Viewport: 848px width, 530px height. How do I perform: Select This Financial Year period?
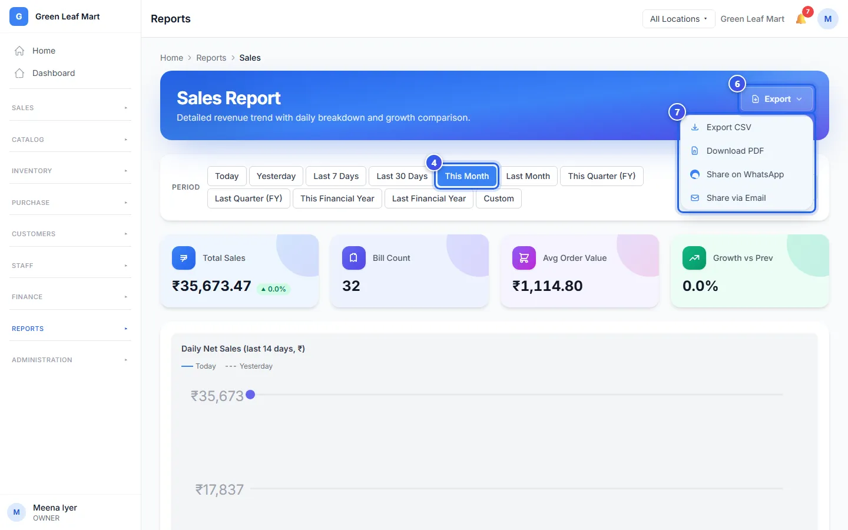337,198
